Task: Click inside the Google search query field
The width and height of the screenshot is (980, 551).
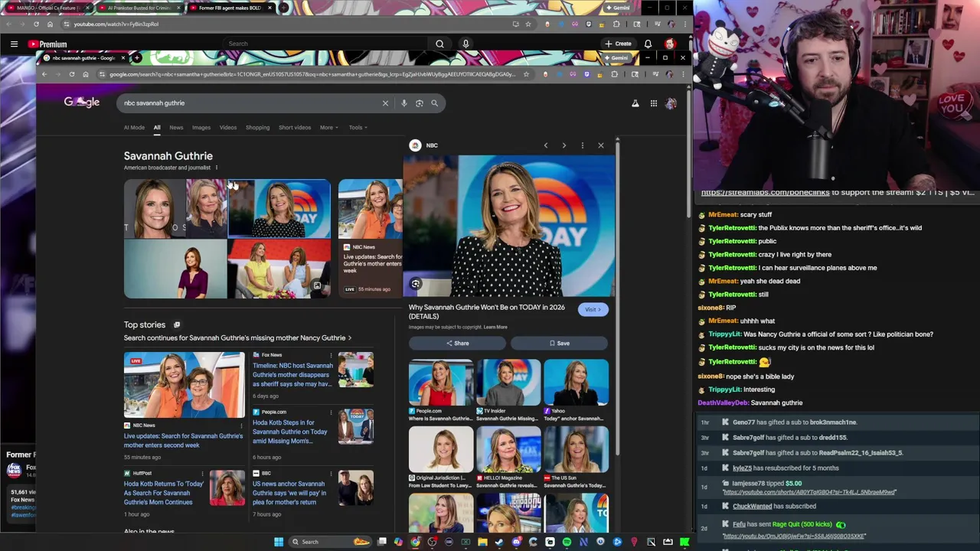Action: 249,103
